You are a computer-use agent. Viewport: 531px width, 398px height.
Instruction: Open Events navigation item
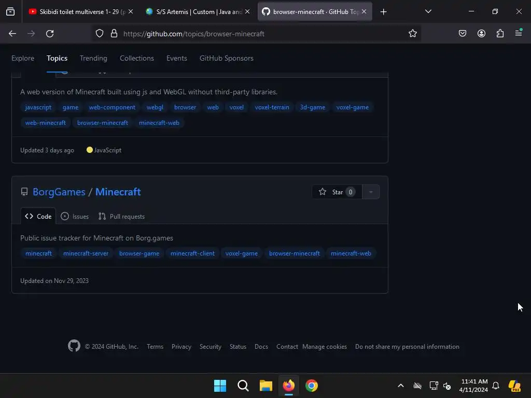pos(177,58)
